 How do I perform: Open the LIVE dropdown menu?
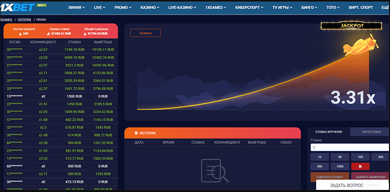pos(99,7)
